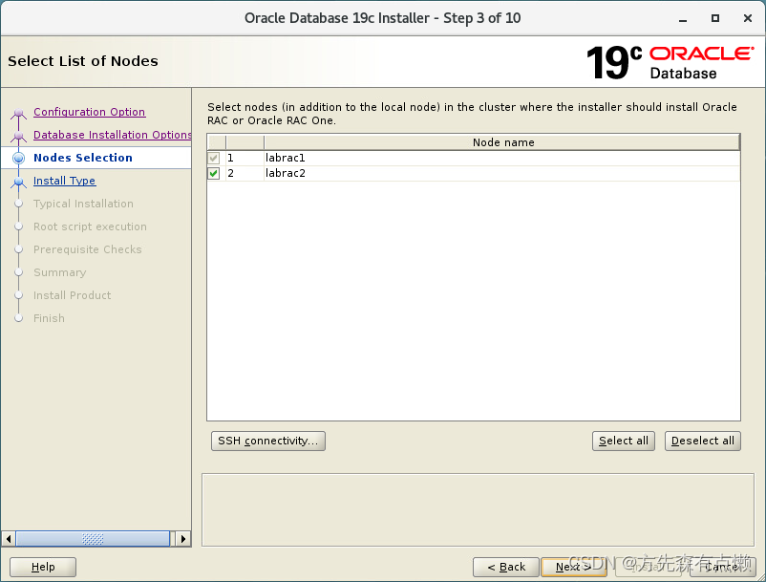Click the disabled Summary step
This screenshot has width=766, height=582.
(x=59, y=272)
